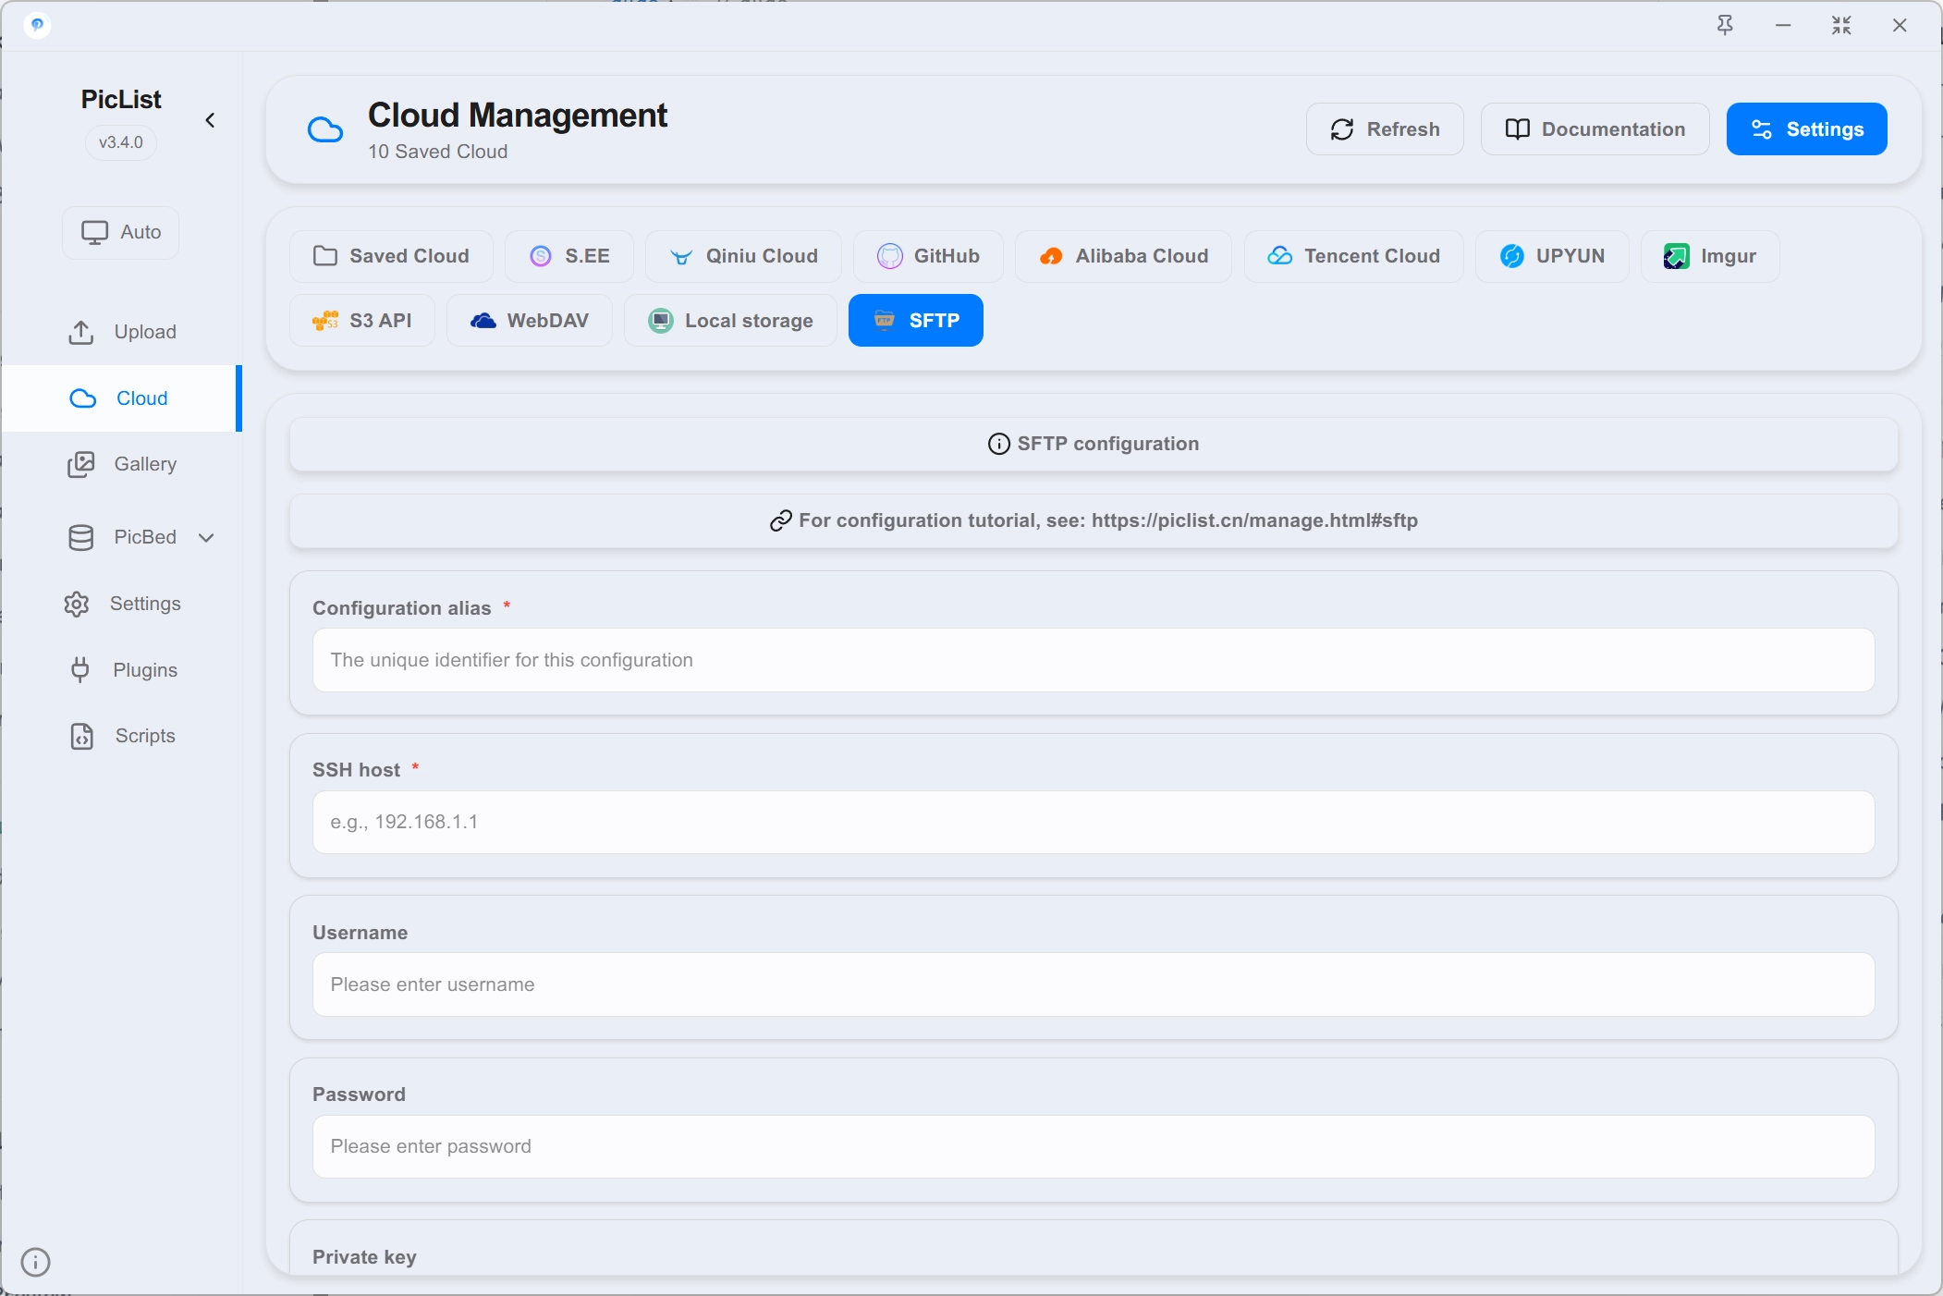Image resolution: width=1943 pixels, height=1296 pixels.
Task: Open the Documentation button
Action: (x=1595, y=129)
